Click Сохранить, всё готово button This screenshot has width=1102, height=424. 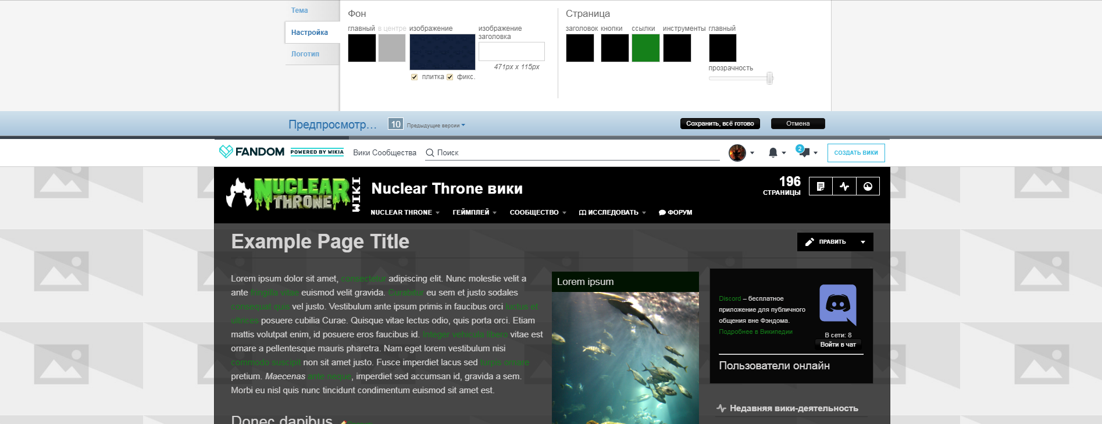pyautogui.click(x=720, y=123)
